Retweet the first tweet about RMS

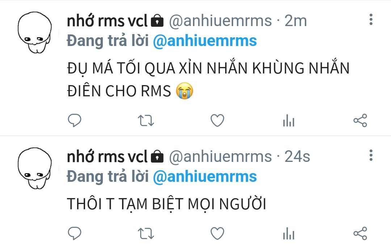pyautogui.click(x=146, y=121)
